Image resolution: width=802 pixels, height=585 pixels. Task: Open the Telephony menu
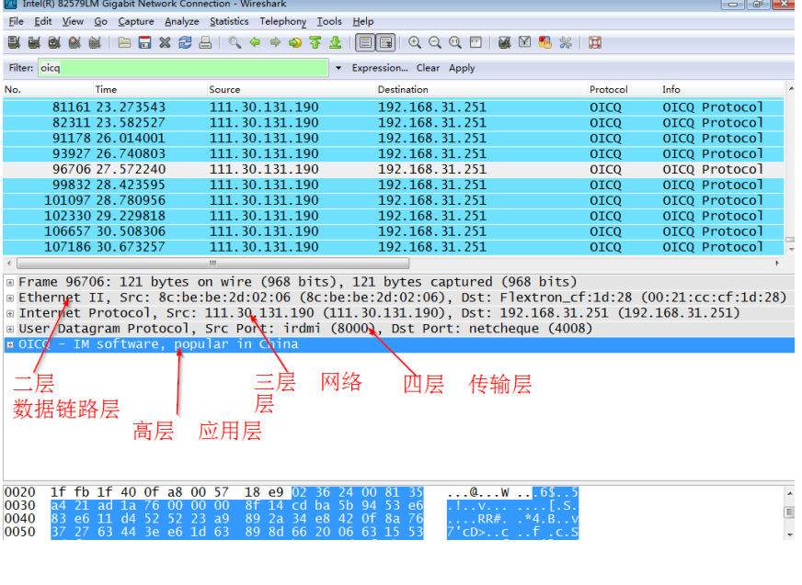click(x=283, y=21)
